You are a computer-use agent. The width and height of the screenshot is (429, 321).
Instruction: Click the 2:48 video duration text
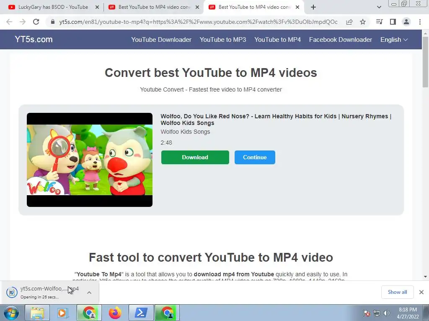click(x=166, y=143)
